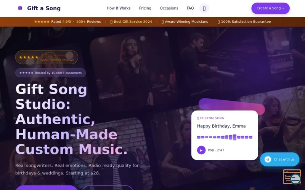Viewport: 305px width, 190px height.
Task: Click the gold stars in the Excellent rating badge
Action: [29, 57]
